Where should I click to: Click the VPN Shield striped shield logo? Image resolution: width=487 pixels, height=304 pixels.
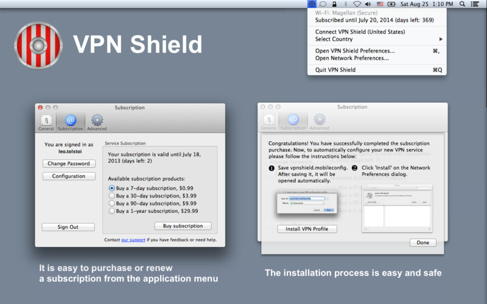pyautogui.click(x=38, y=45)
